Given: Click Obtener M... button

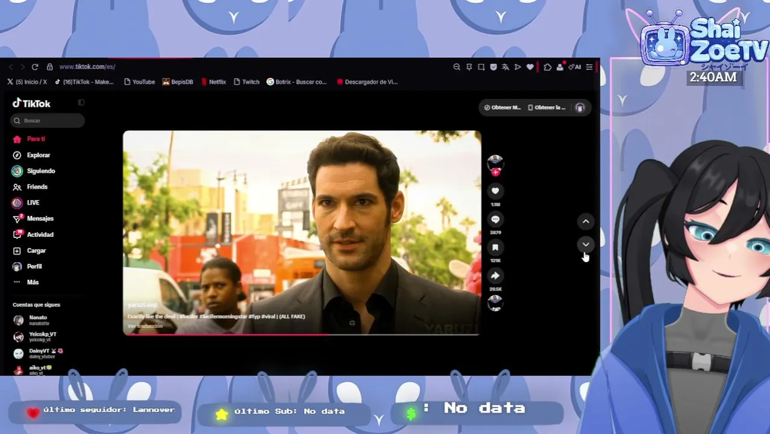Looking at the screenshot, I should [502, 107].
